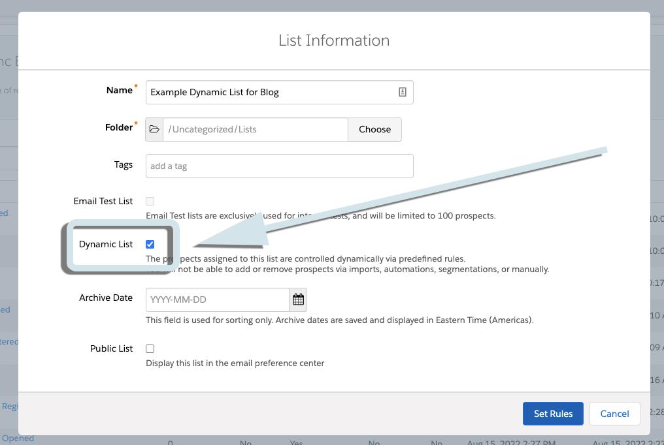Click the Set Rules button
The height and width of the screenshot is (445, 664).
tap(553, 414)
